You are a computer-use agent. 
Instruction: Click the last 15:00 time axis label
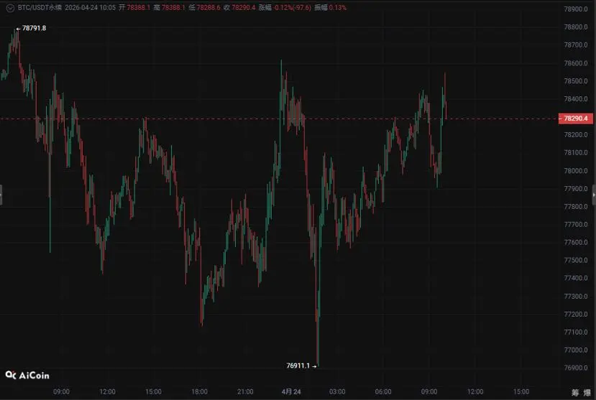521,391
